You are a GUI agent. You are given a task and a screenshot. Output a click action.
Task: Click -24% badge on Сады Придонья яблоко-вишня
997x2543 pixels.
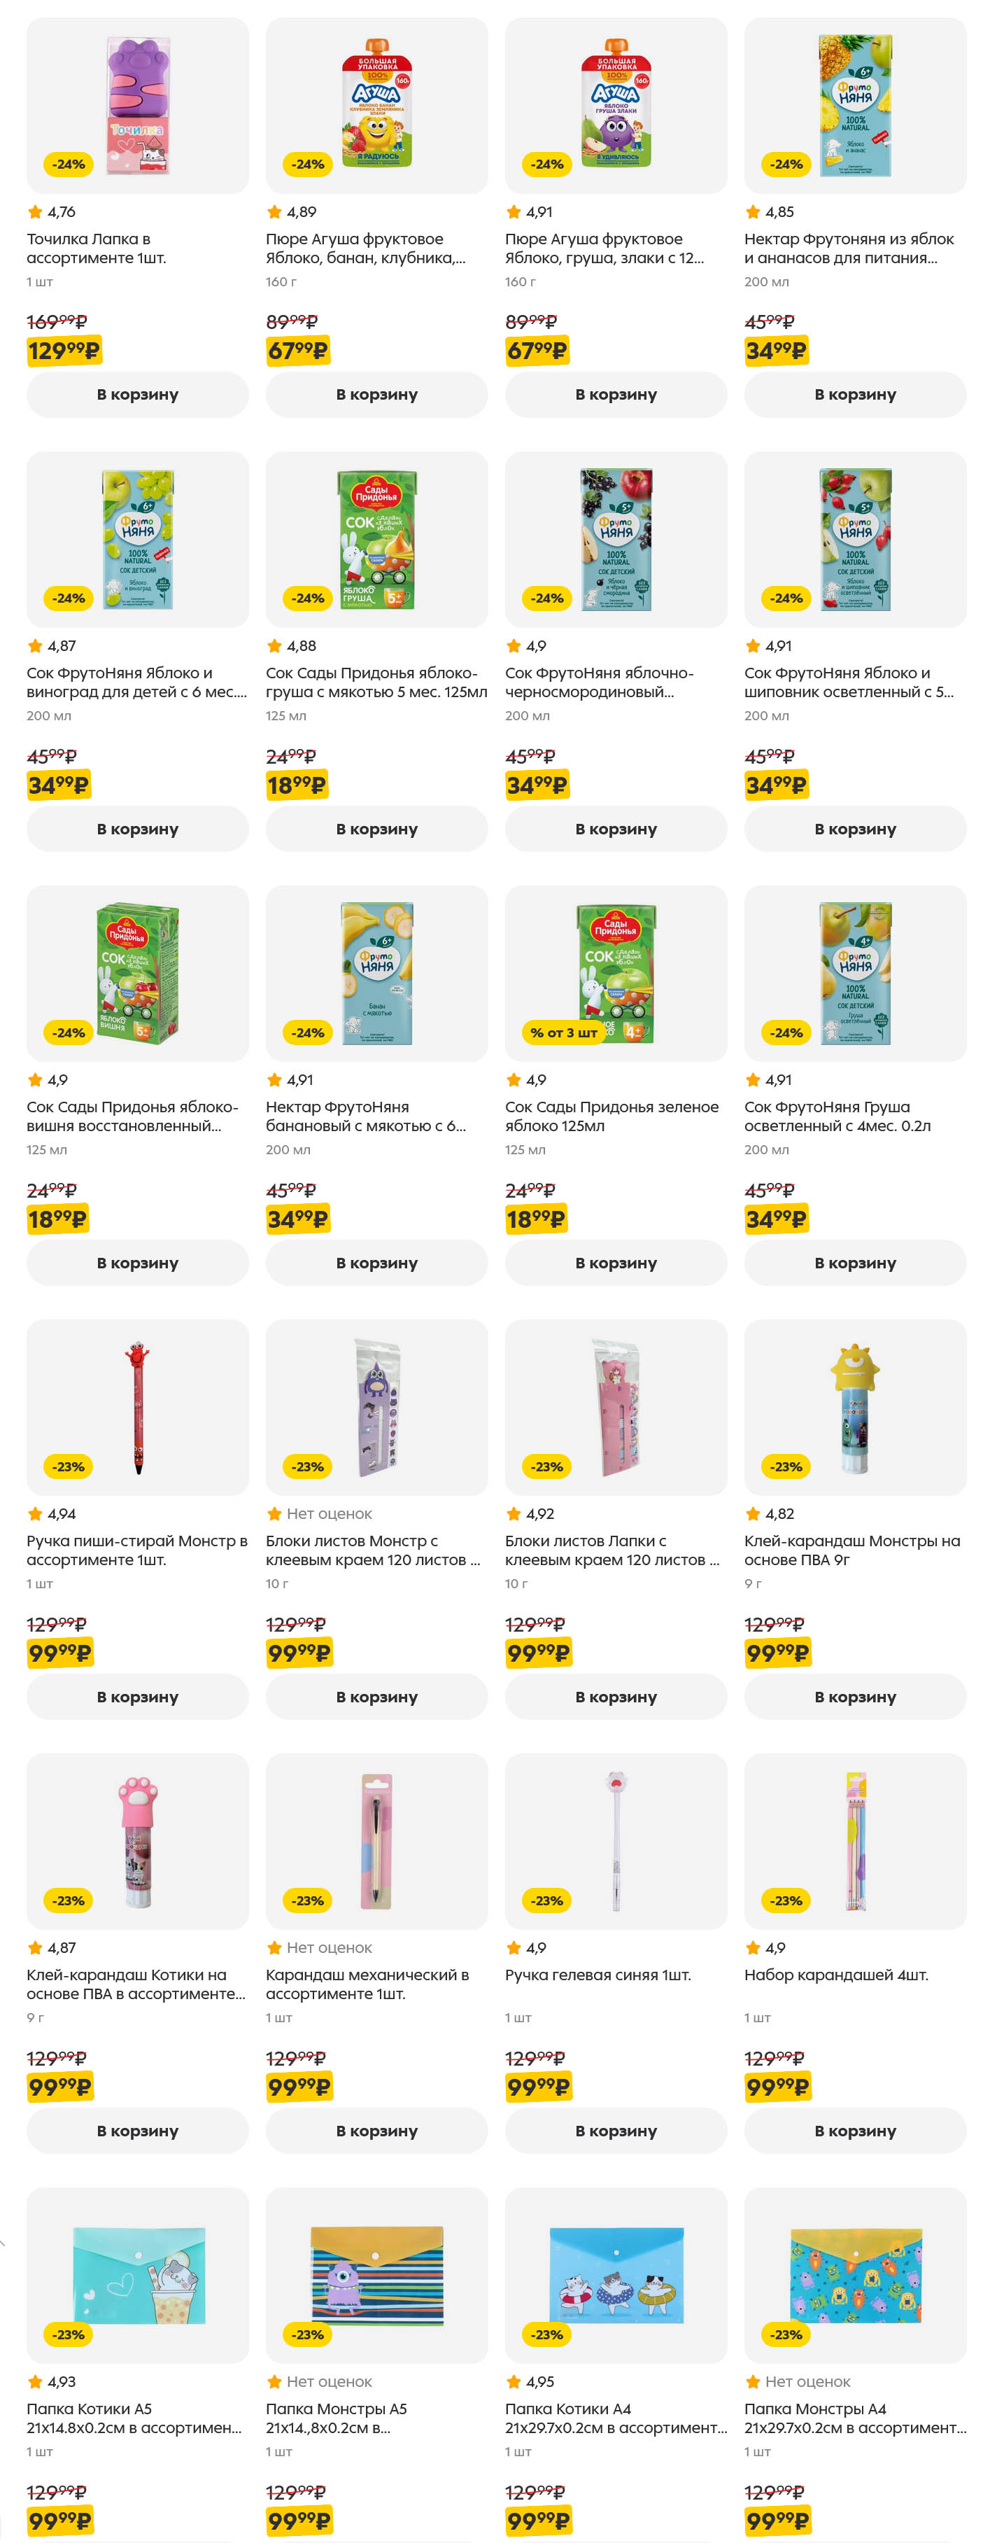pyautogui.click(x=68, y=1032)
